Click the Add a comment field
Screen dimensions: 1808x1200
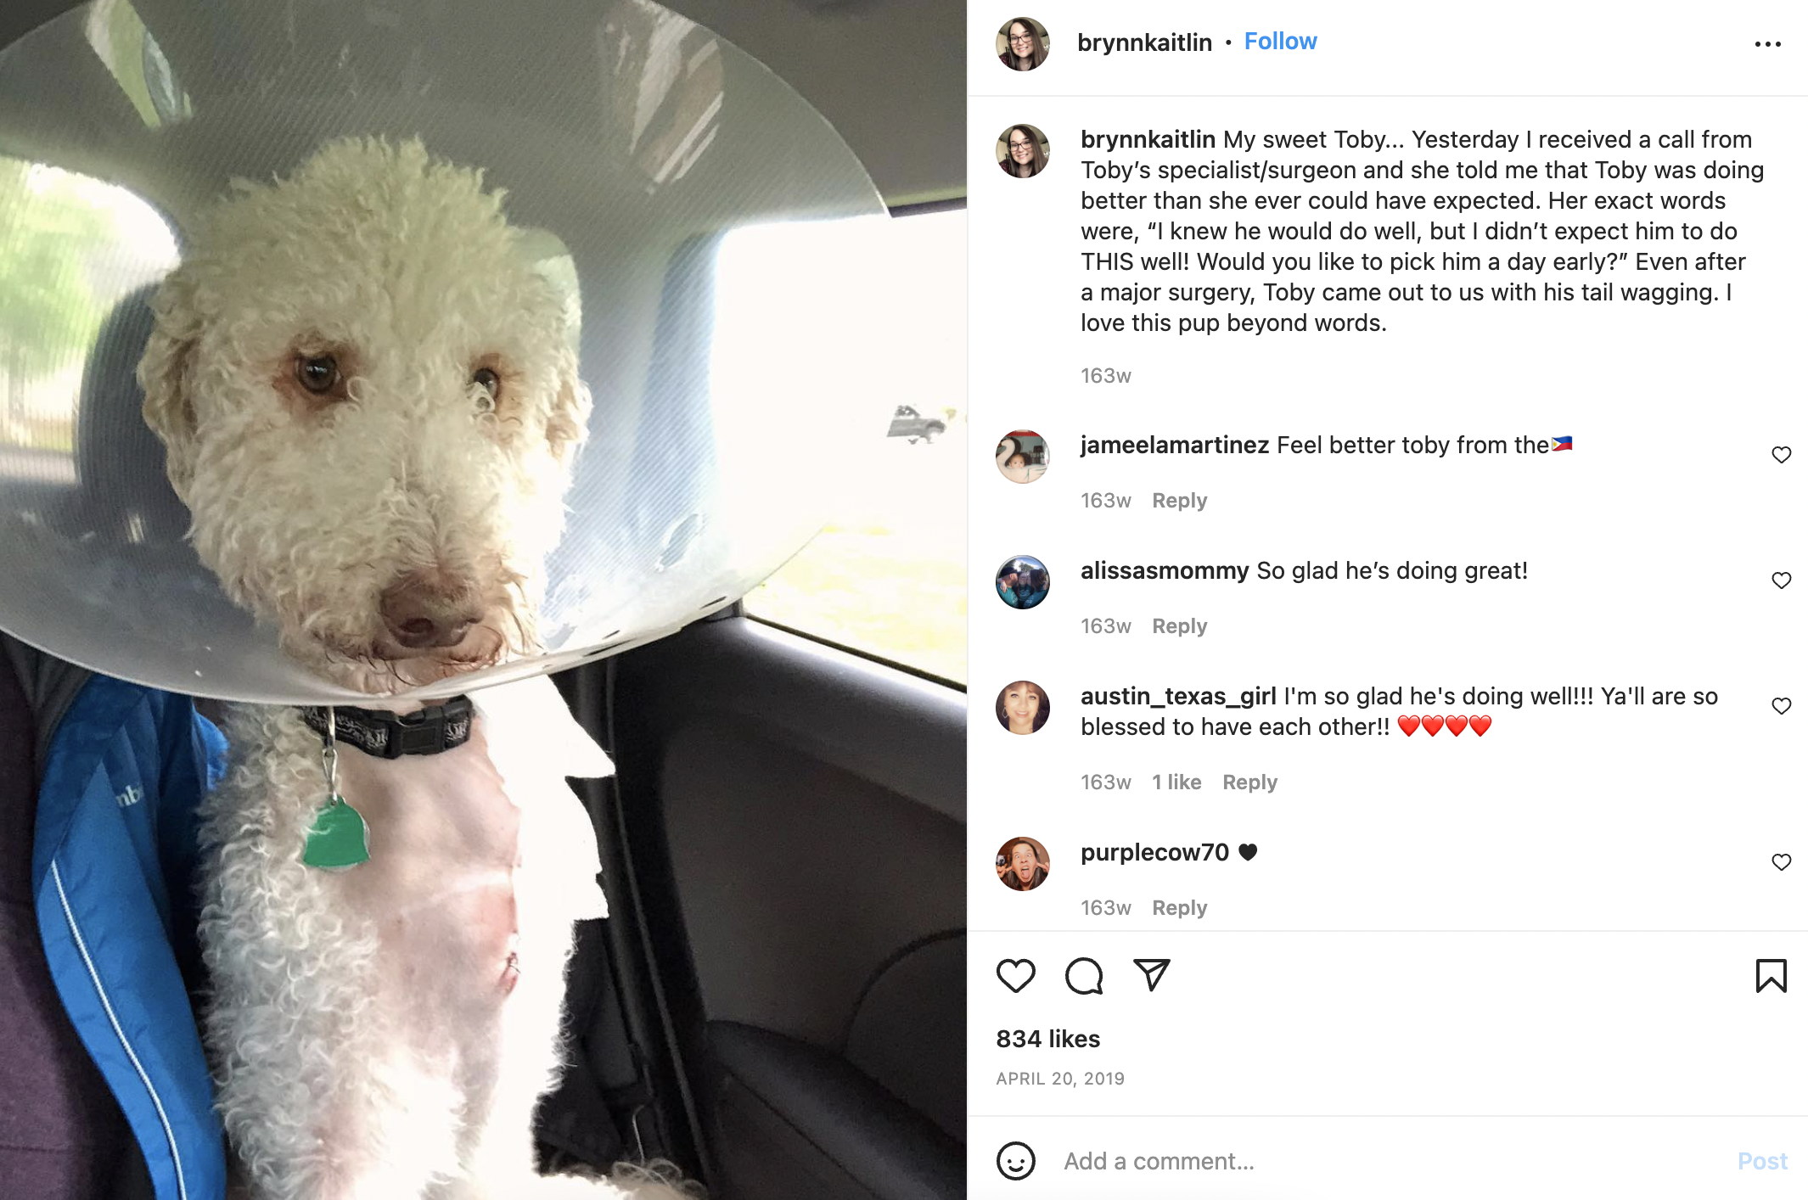pos(1392,1161)
